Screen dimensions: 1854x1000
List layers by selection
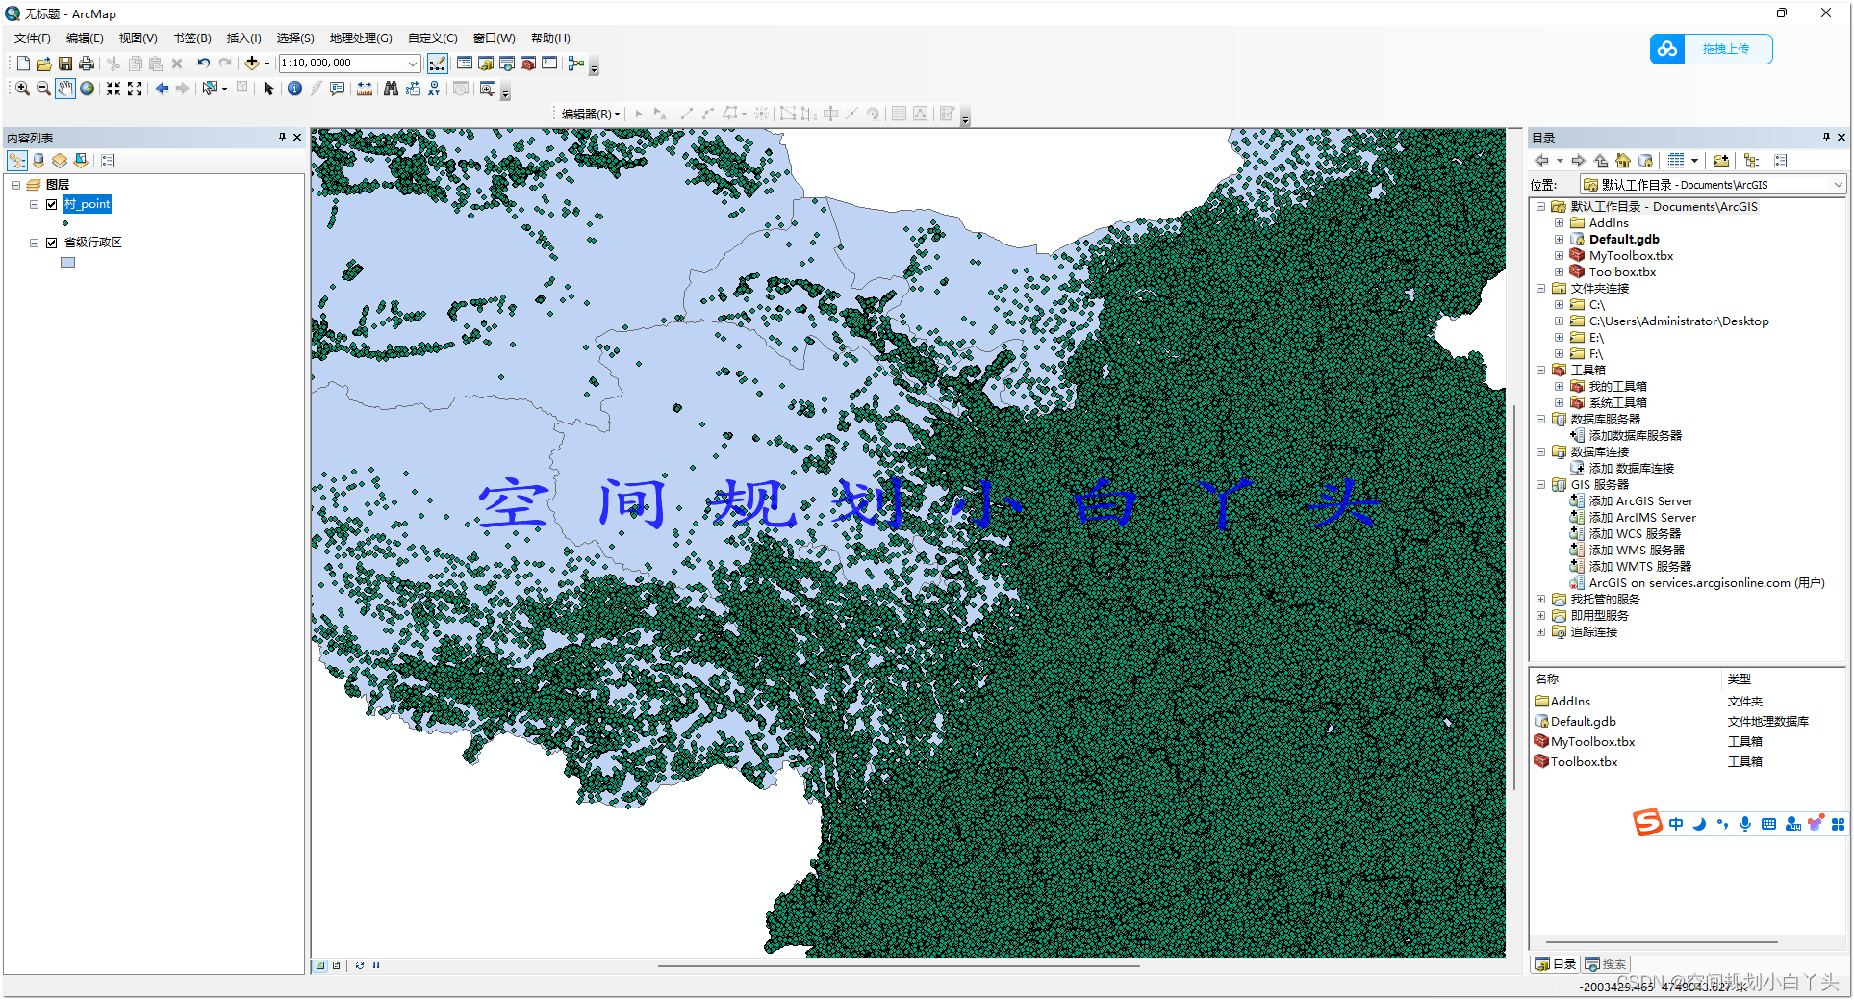click(81, 161)
